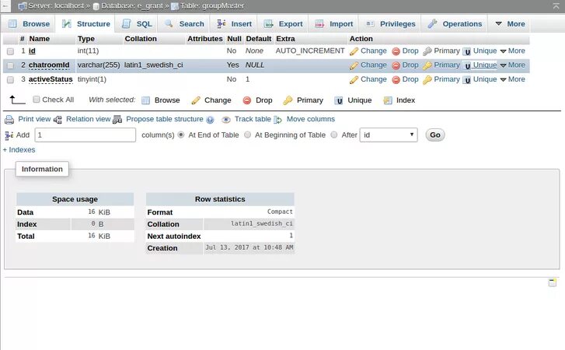The width and height of the screenshot is (565, 350).
Task: Click Drop icon for id row
Action: pos(396,51)
